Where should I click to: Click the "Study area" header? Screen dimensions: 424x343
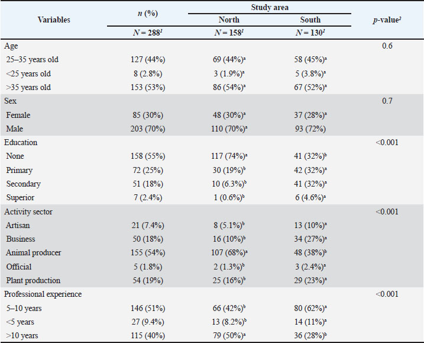271,7
